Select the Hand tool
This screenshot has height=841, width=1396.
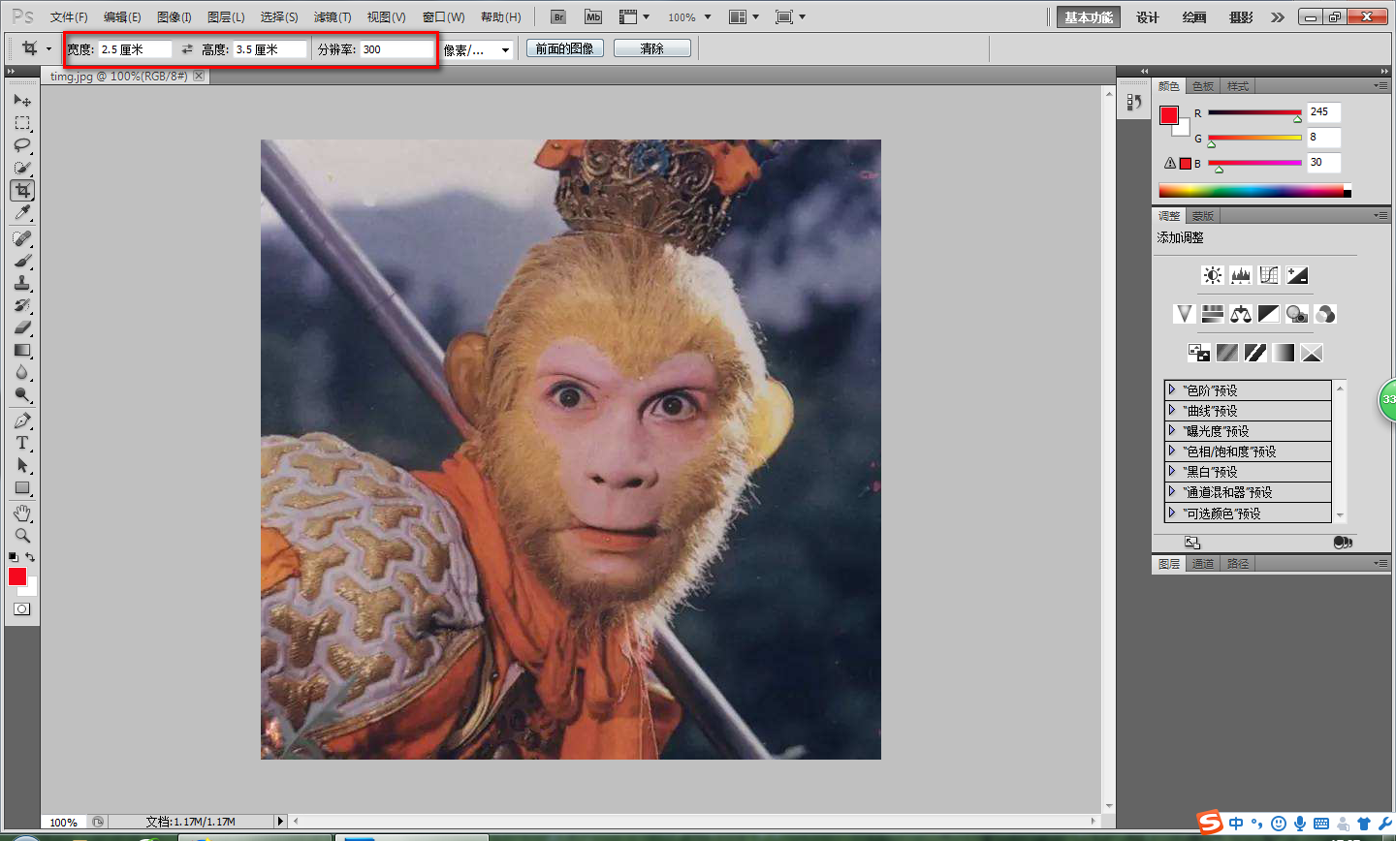coord(22,513)
